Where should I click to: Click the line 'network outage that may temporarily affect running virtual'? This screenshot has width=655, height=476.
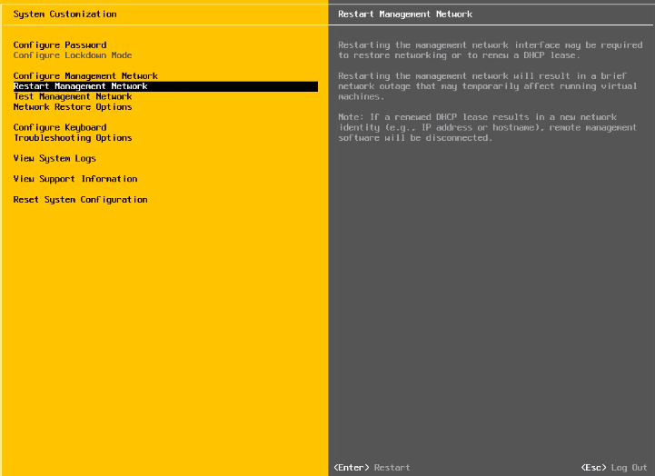(488, 86)
